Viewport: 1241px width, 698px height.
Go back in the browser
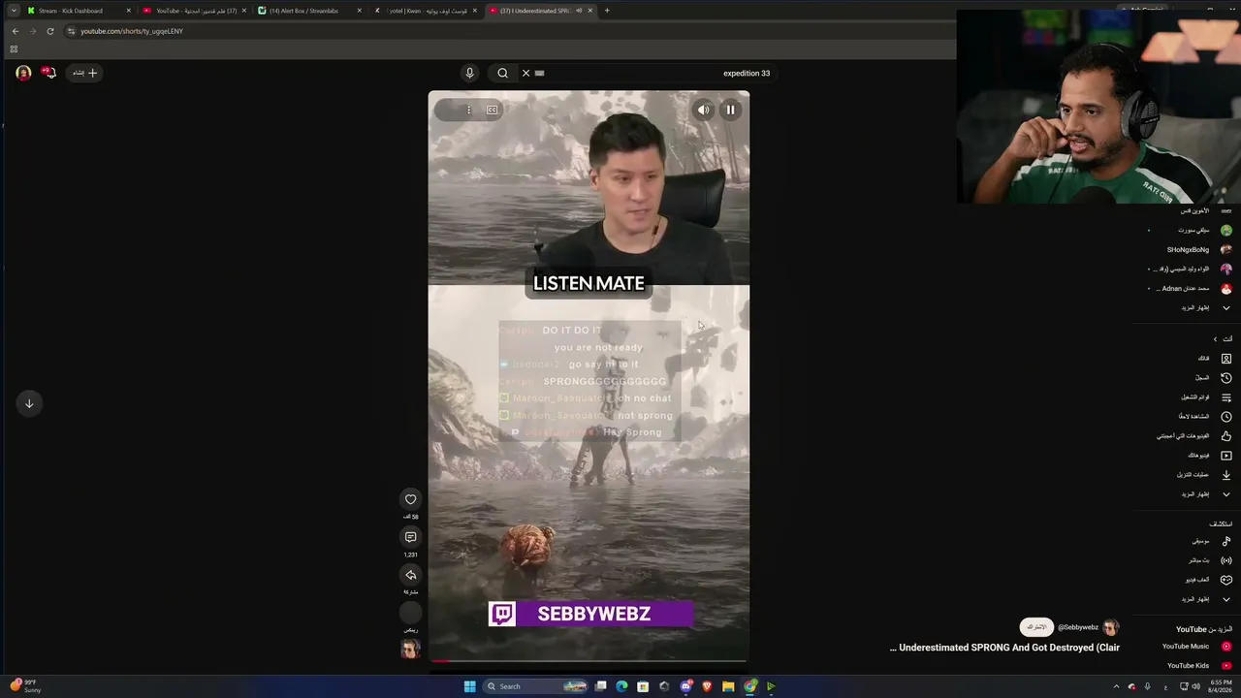point(16,31)
